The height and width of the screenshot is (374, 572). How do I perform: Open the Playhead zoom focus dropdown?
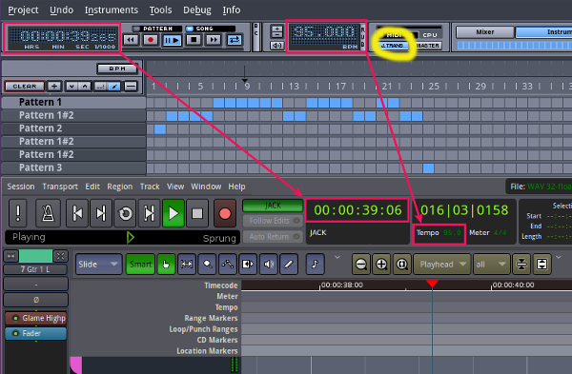[x=442, y=264]
